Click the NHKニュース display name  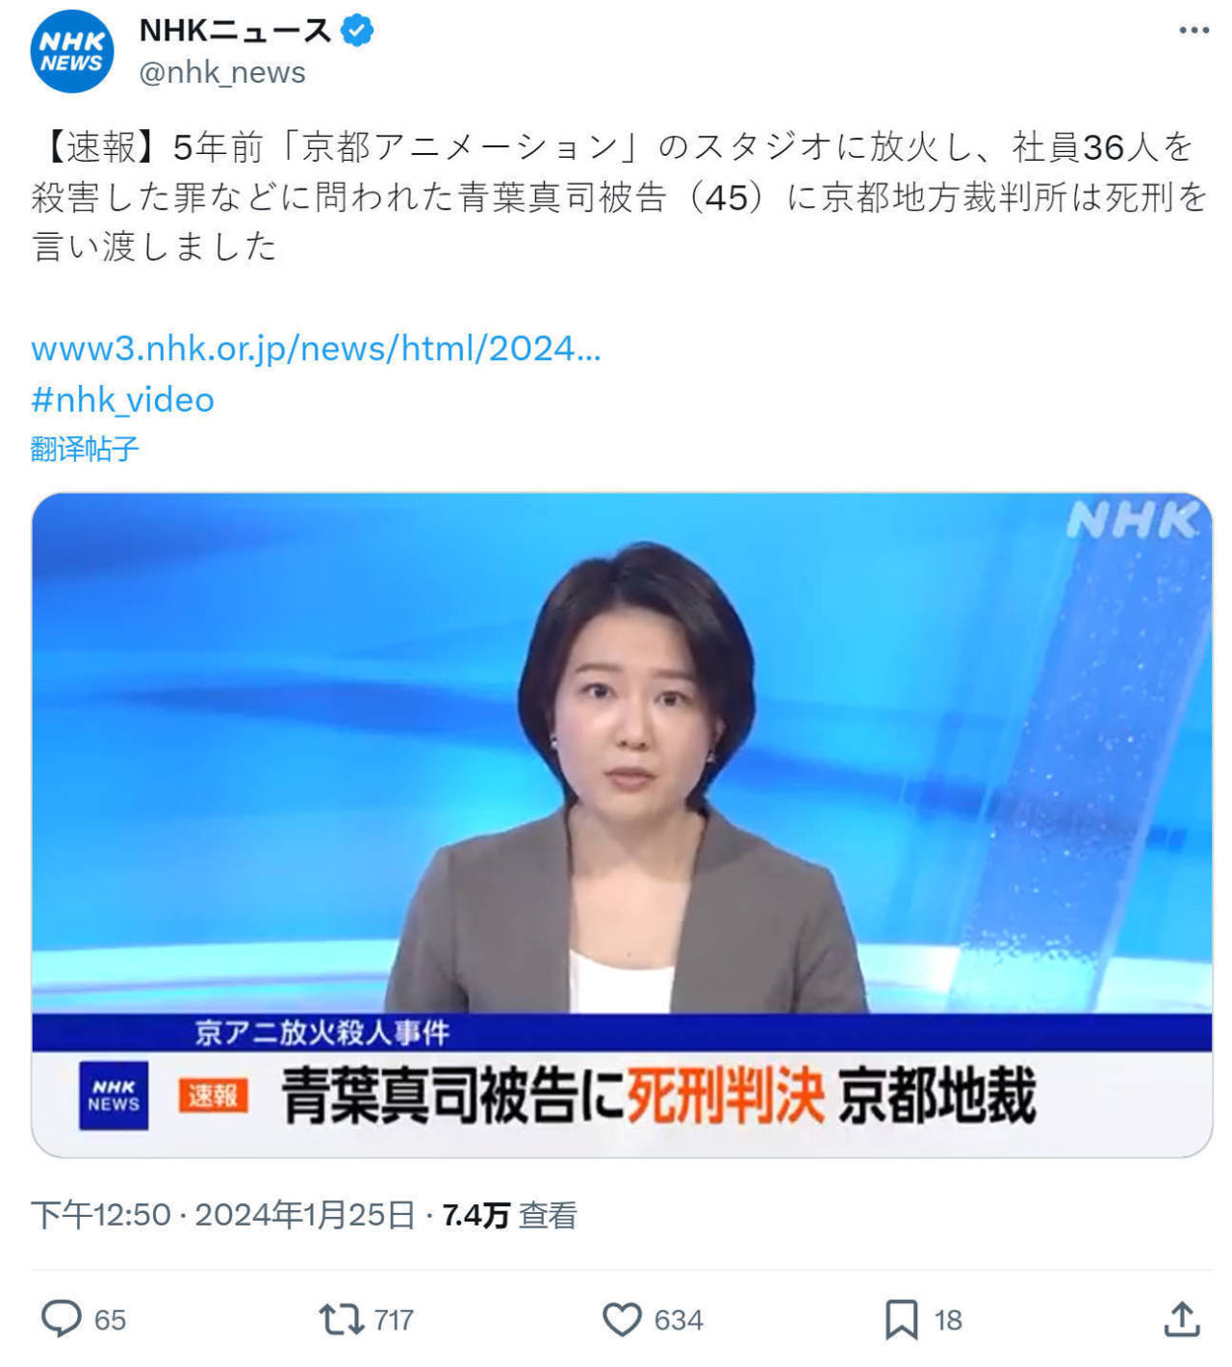click(x=236, y=31)
